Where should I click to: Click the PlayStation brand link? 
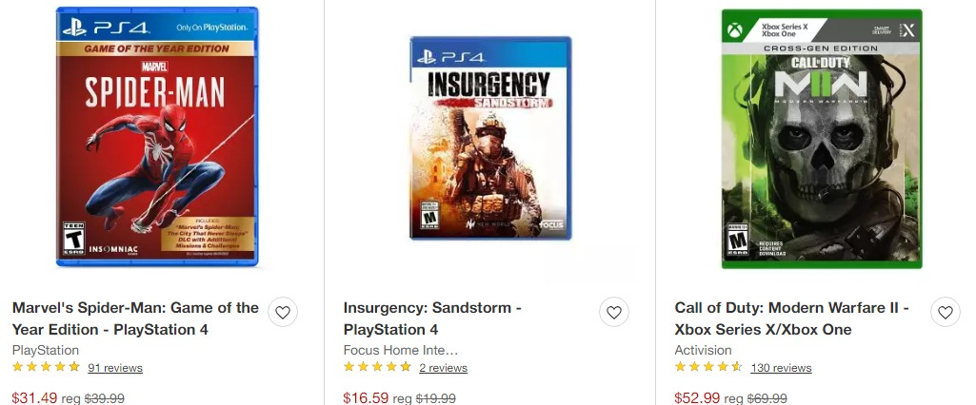point(46,350)
